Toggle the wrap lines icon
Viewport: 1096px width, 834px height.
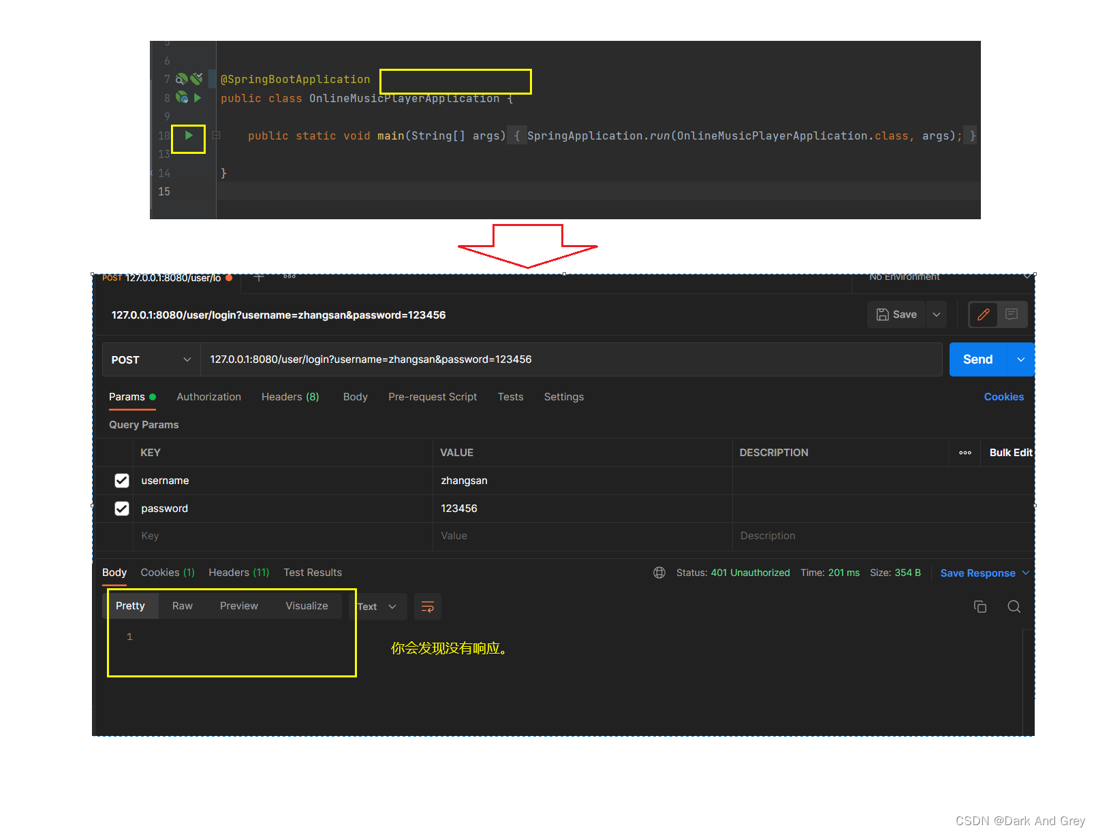(428, 607)
